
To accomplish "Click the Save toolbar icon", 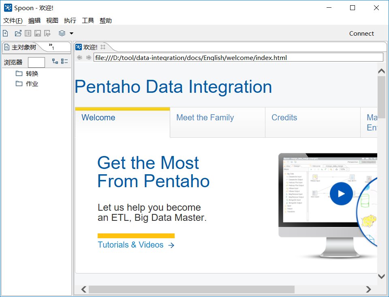I will point(37,33).
